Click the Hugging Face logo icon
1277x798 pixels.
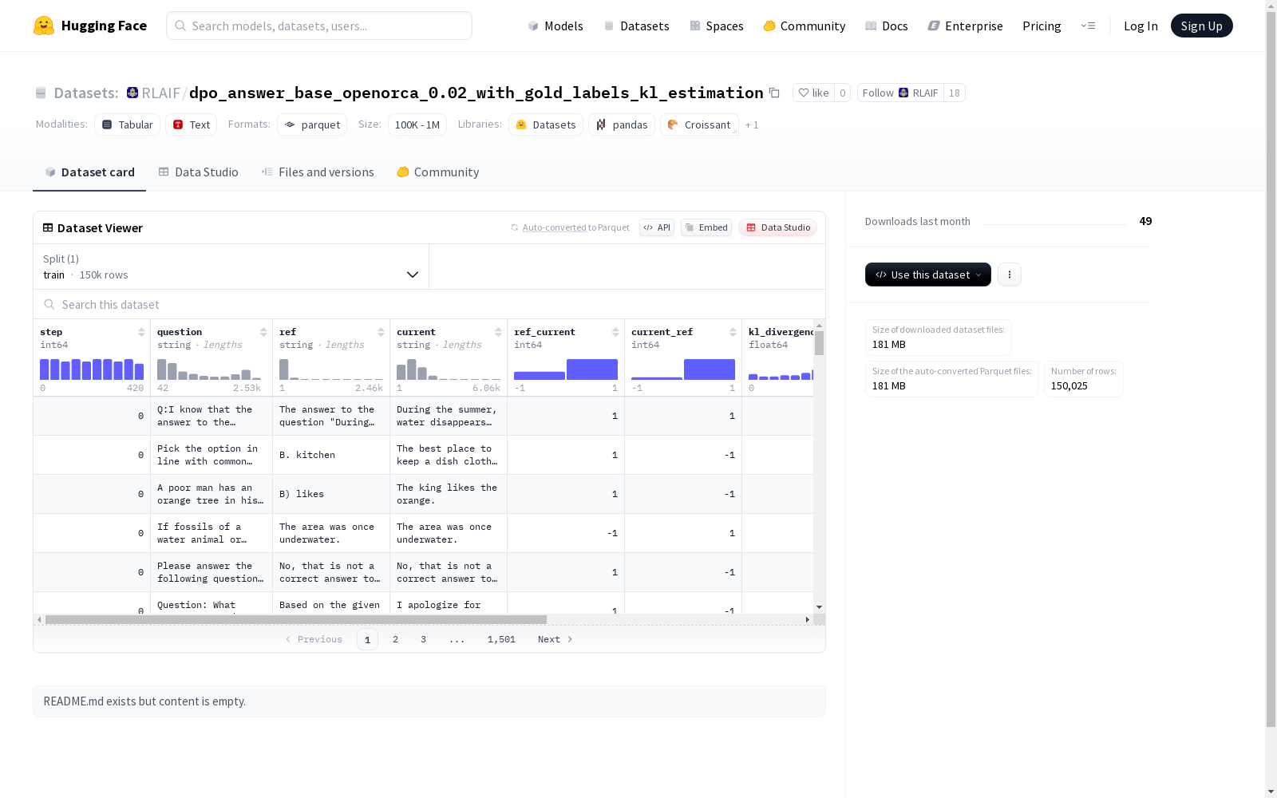[44, 26]
